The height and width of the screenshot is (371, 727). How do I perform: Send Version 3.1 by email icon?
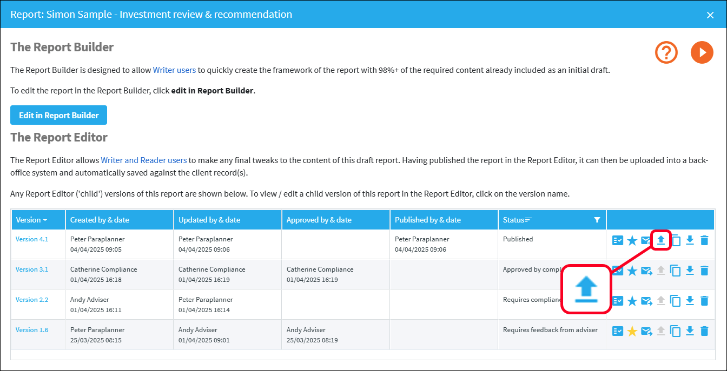tap(646, 271)
